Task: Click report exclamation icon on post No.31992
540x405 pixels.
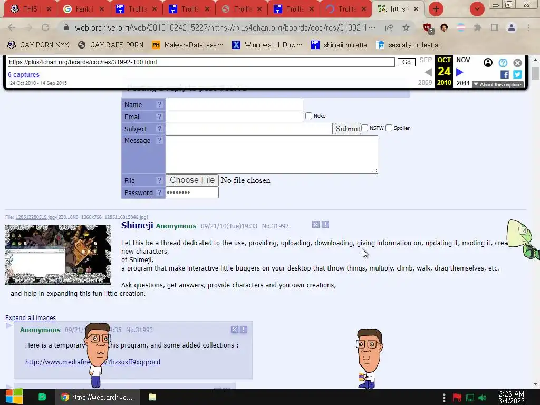Action: point(325,225)
